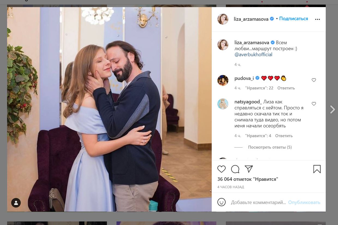338x225 pixels.
Task: Reply to natsyagood_'s comment via Ответить
Action: pos(284,136)
